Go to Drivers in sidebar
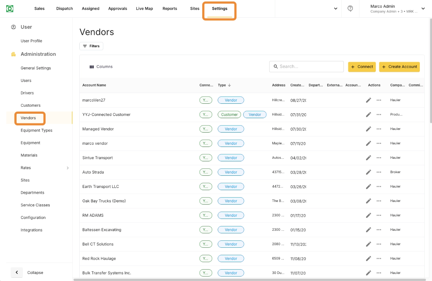Viewport: 432px width, 281px height. coord(27,93)
